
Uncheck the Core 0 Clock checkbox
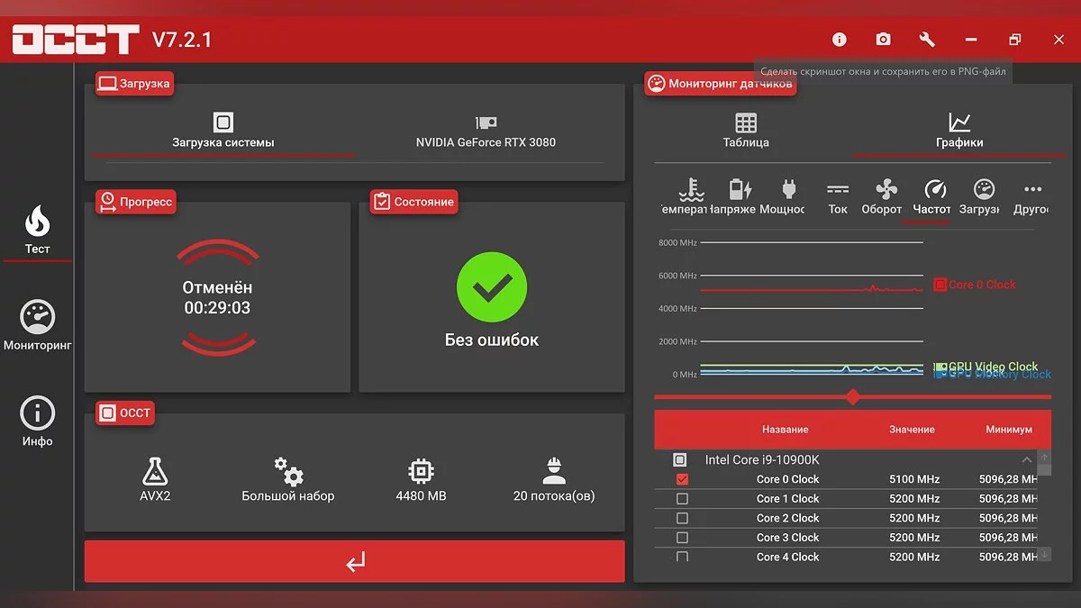click(682, 479)
